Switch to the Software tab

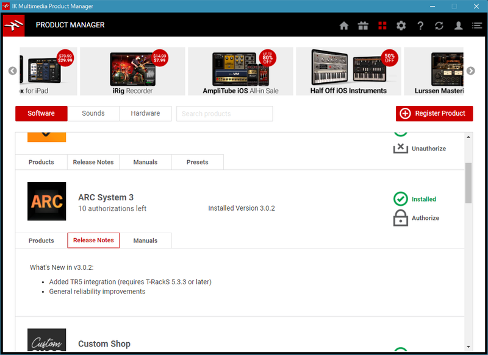point(41,113)
